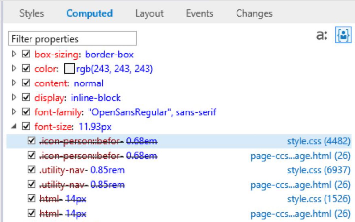
Task: Expand the color property
Action: point(14,68)
